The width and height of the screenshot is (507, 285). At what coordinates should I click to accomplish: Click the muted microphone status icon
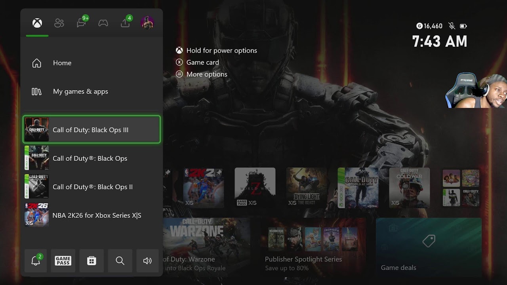pos(452,26)
